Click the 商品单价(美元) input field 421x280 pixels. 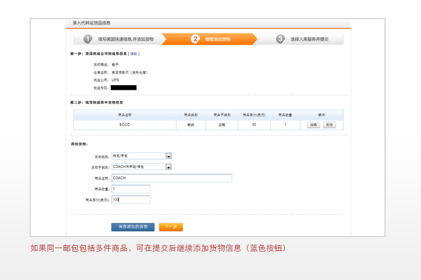click(131, 200)
